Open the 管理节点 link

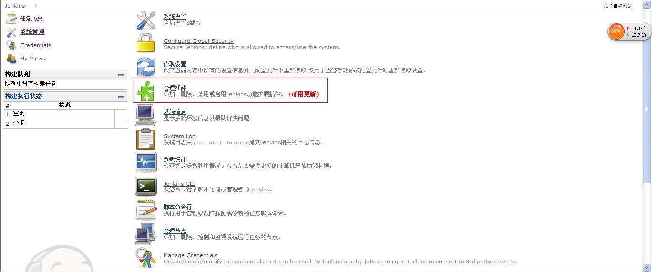[175, 231]
